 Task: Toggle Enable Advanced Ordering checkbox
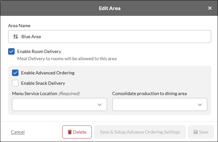[x=15, y=73]
